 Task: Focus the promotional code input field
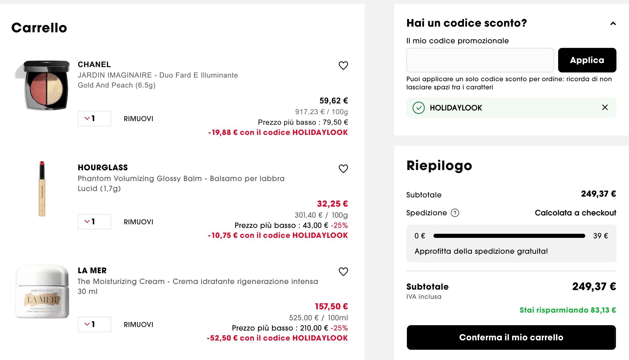click(x=480, y=60)
